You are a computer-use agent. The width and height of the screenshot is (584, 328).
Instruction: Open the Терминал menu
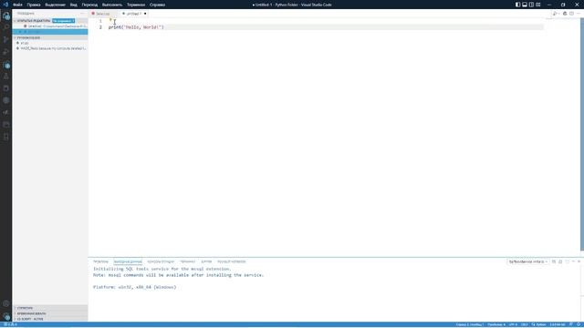point(136,5)
